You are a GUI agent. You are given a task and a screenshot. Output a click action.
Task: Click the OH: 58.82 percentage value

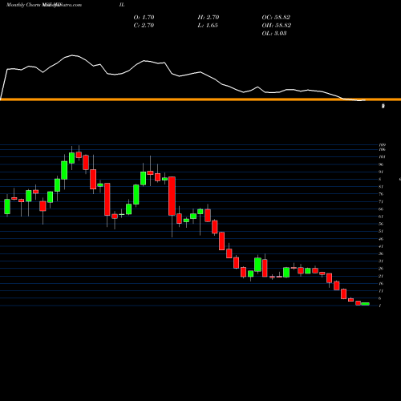277,26
